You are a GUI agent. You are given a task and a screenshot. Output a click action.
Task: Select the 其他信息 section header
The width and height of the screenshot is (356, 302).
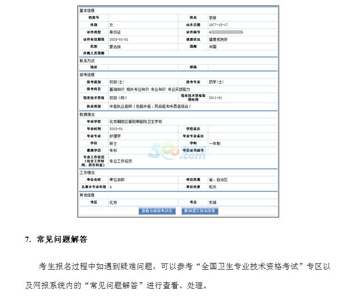pos(87,195)
